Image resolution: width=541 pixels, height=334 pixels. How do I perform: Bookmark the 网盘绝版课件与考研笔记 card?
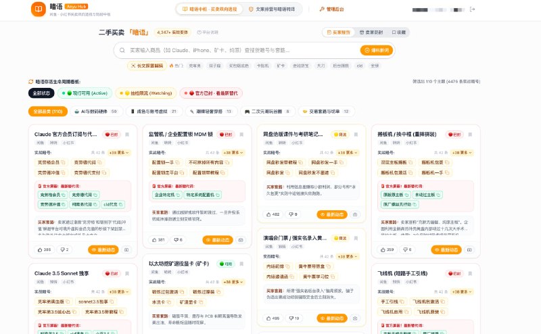(x=356, y=135)
